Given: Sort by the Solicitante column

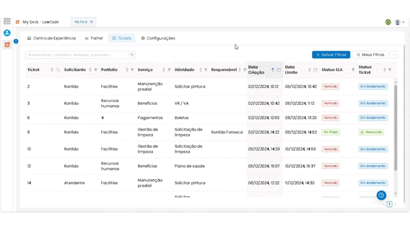Looking at the screenshot, I should [x=90, y=69].
